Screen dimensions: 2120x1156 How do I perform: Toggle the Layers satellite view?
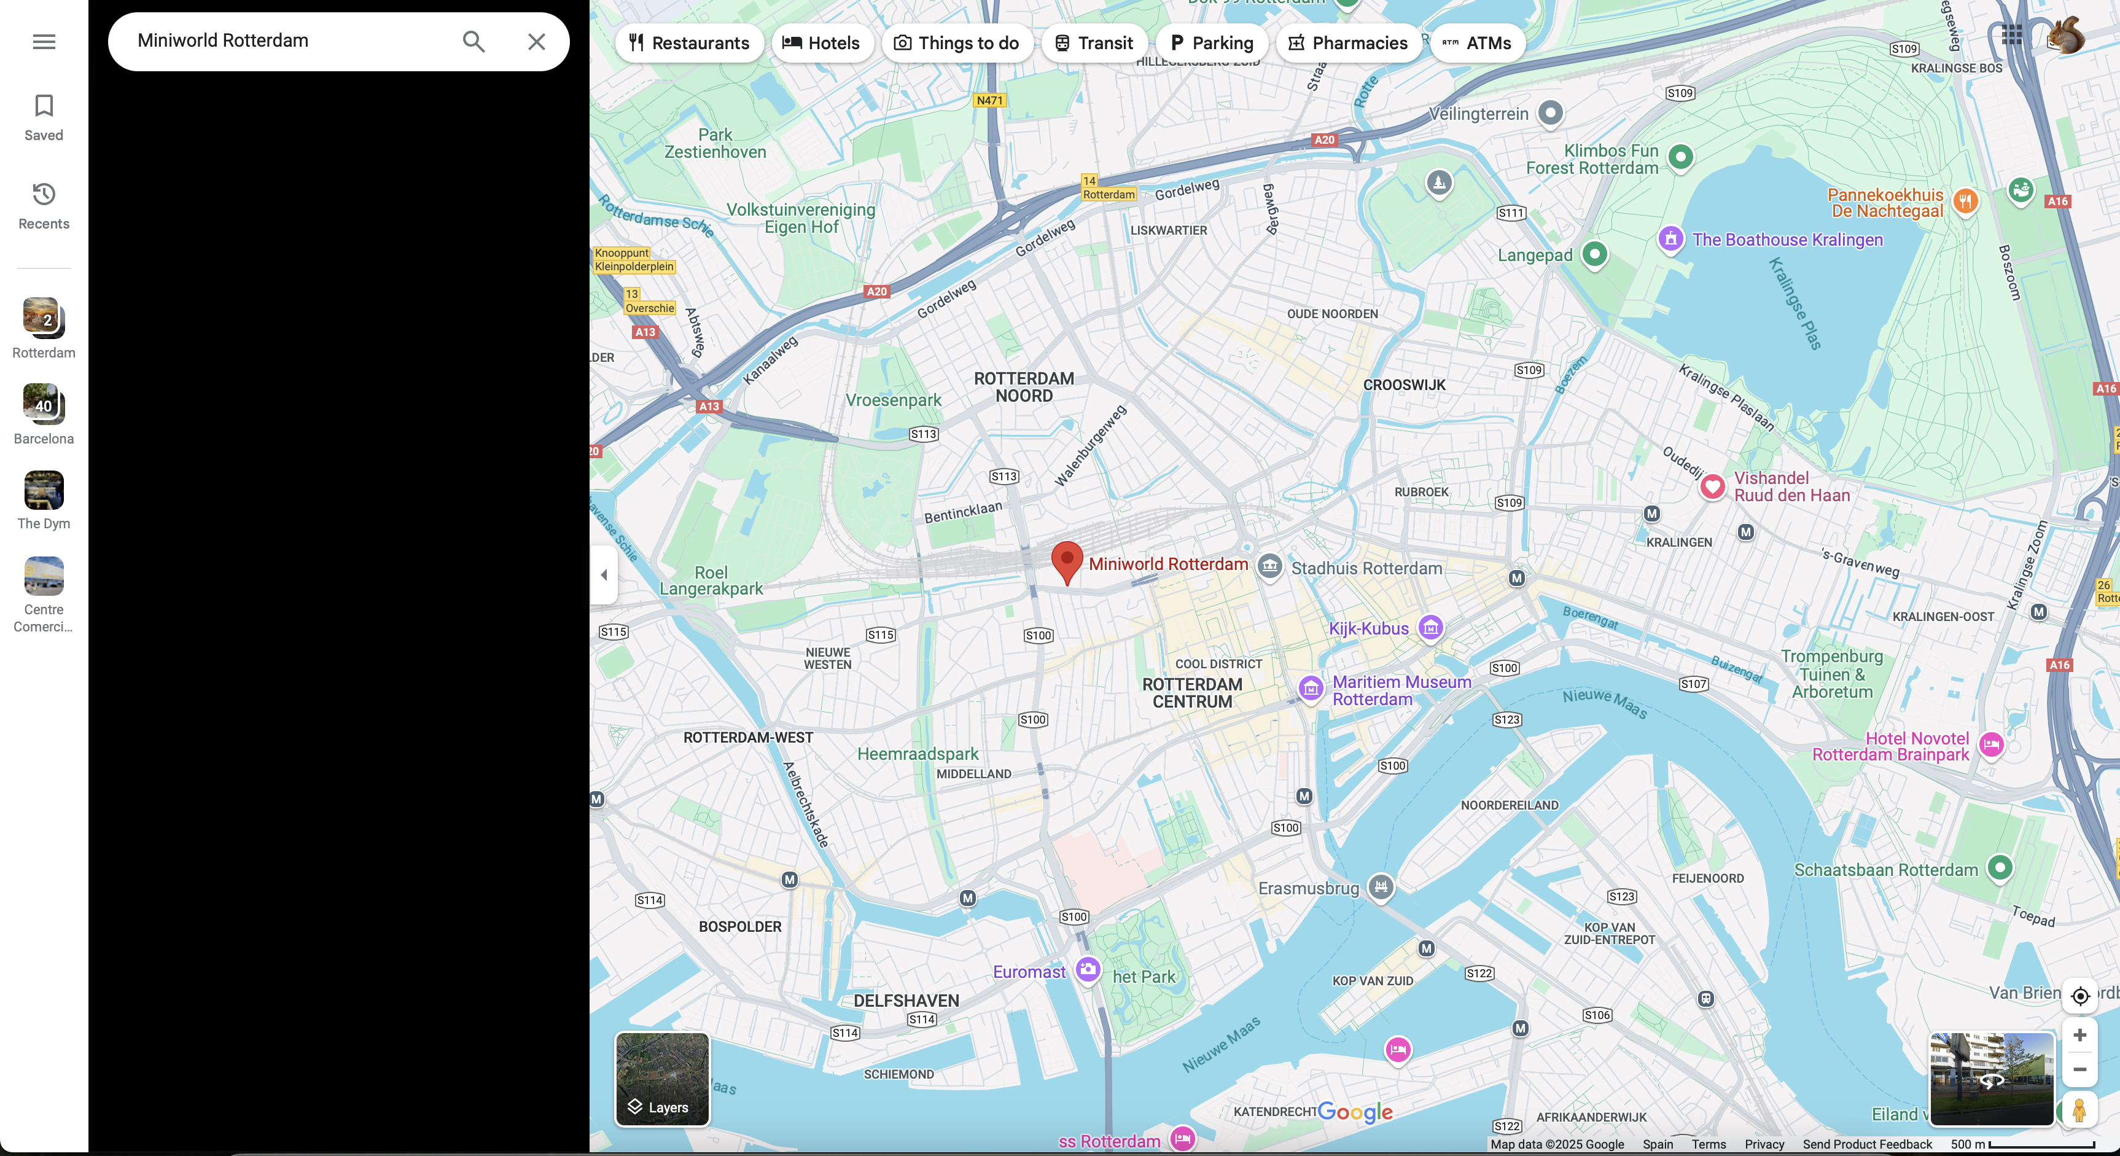[x=663, y=1079]
